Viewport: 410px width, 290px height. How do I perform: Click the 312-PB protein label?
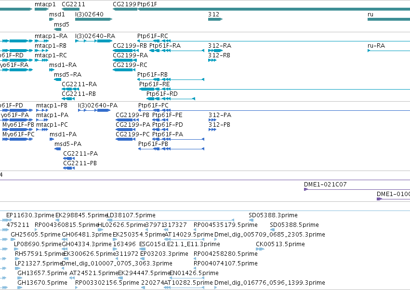[219, 125]
